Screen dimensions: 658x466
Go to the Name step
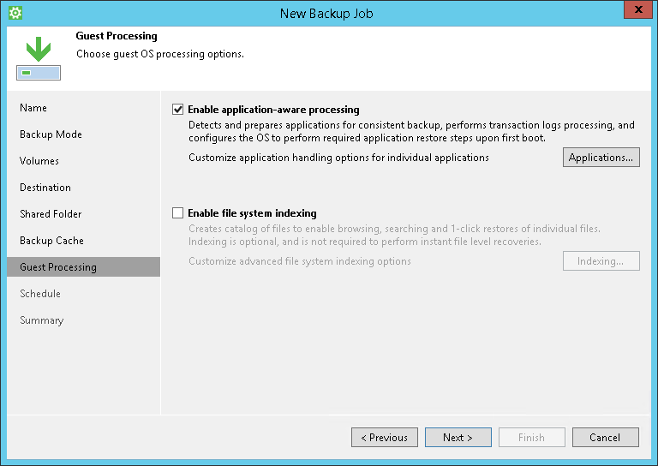click(33, 108)
